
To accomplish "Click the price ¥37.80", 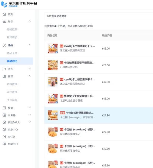I will (x=106, y=82).
